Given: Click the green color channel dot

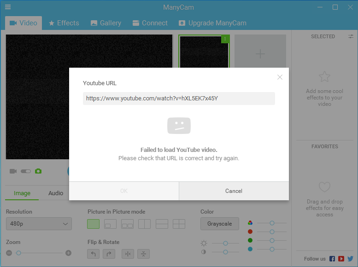Looking at the screenshot, I should point(250,240).
